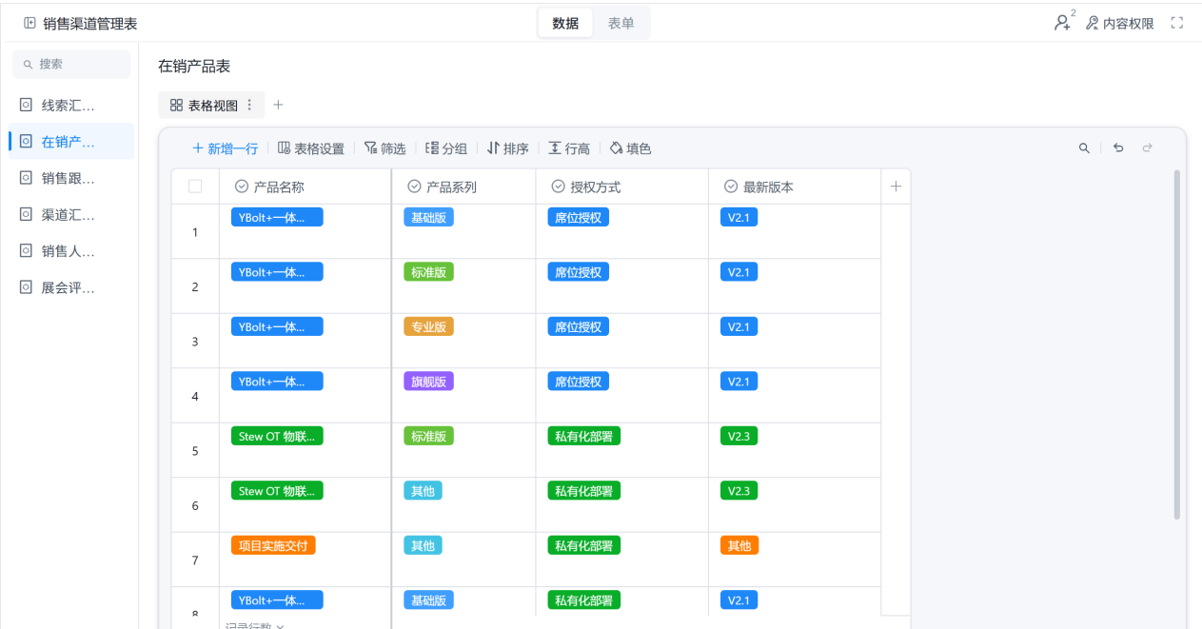
Task: Click 私有化部署 tag in row 7
Action: (584, 545)
